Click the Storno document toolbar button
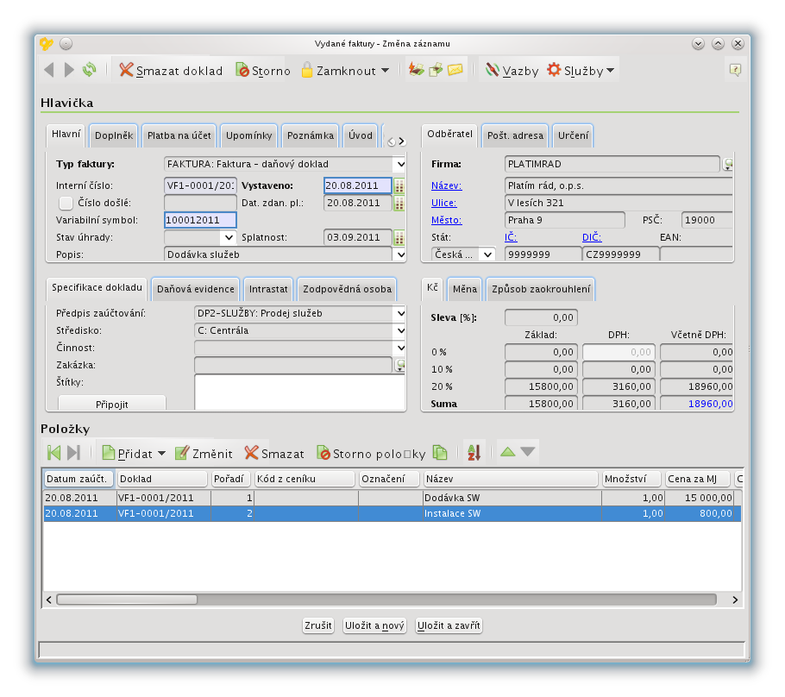The height and width of the screenshot is (697, 785). [x=263, y=71]
